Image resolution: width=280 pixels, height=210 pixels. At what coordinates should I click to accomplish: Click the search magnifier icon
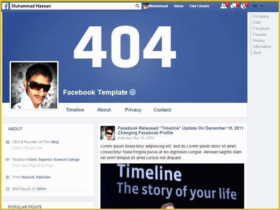[x=137, y=6]
